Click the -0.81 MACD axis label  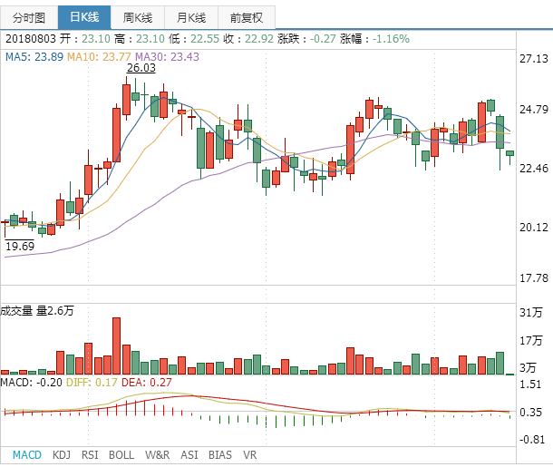(x=532, y=440)
